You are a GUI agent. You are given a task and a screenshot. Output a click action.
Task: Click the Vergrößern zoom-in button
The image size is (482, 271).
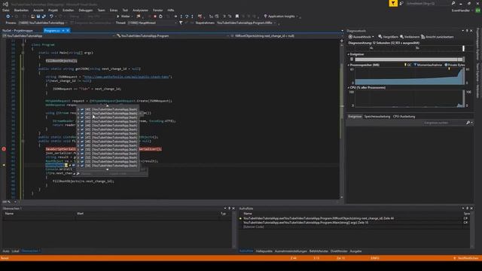(x=389, y=37)
